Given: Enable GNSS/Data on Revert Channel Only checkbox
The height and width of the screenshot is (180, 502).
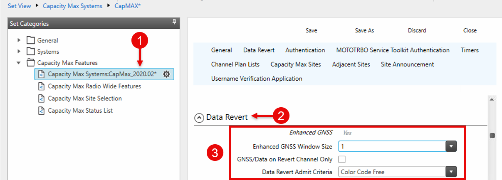Looking at the screenshot, I should 342,159.
